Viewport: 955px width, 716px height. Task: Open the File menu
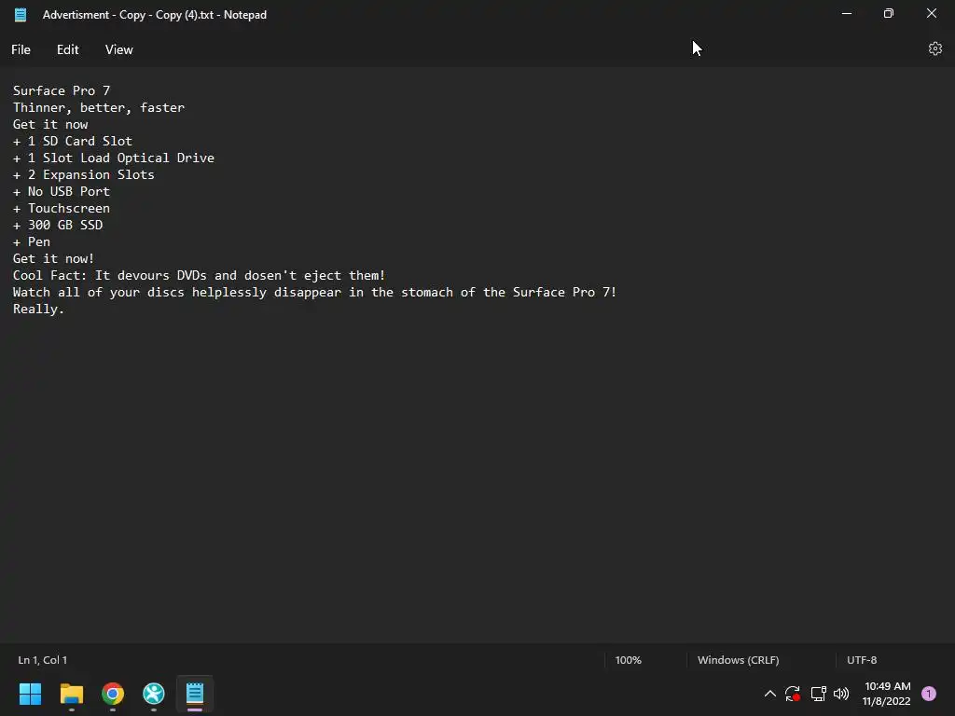pos(21,50)
